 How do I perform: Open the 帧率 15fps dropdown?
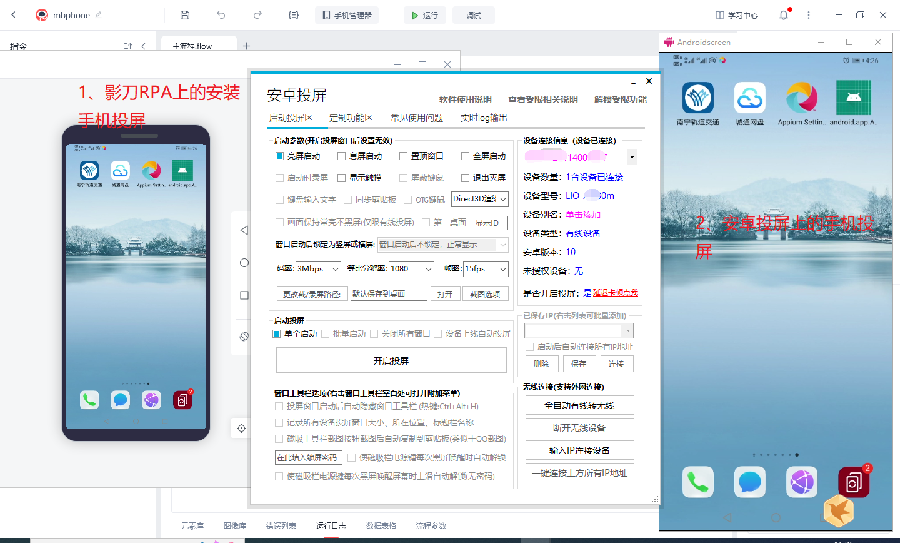tap(486, 269)
